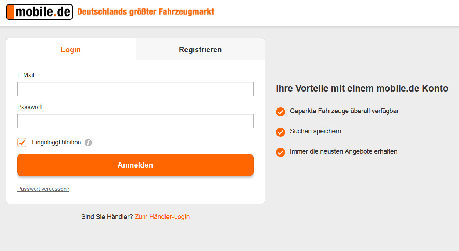The width and height of the screenshot is (459, 251).
Task: Click the Deutschlands größter Fahrzeugmarkt tagline
Action: (146, 12)
